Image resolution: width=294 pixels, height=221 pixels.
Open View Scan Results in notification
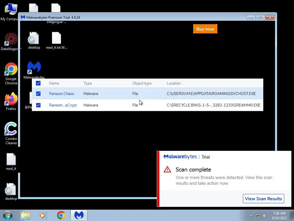[x=264, y=199]
